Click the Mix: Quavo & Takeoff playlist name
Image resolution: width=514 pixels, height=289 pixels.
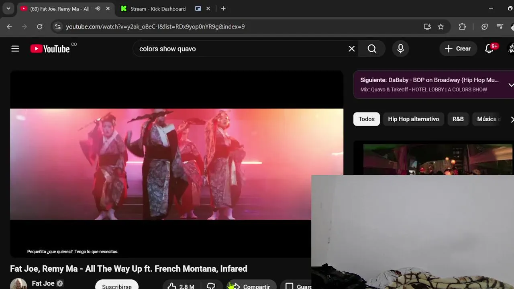tap(424, 90)
